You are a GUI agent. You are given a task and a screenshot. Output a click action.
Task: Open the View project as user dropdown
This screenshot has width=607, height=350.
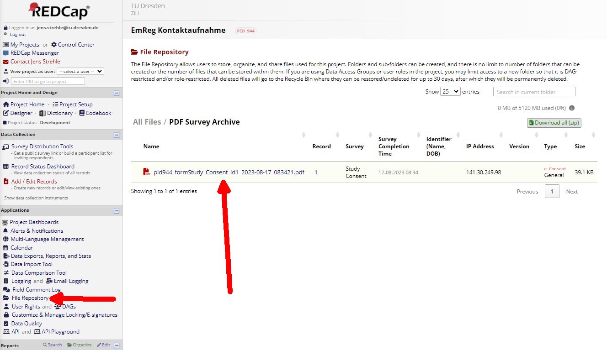coord(80,72)
